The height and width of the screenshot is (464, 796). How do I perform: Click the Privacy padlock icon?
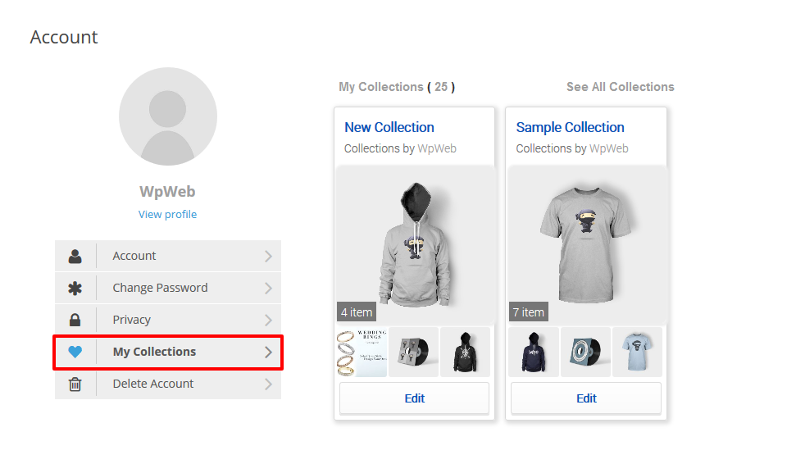tap(75, 320)
